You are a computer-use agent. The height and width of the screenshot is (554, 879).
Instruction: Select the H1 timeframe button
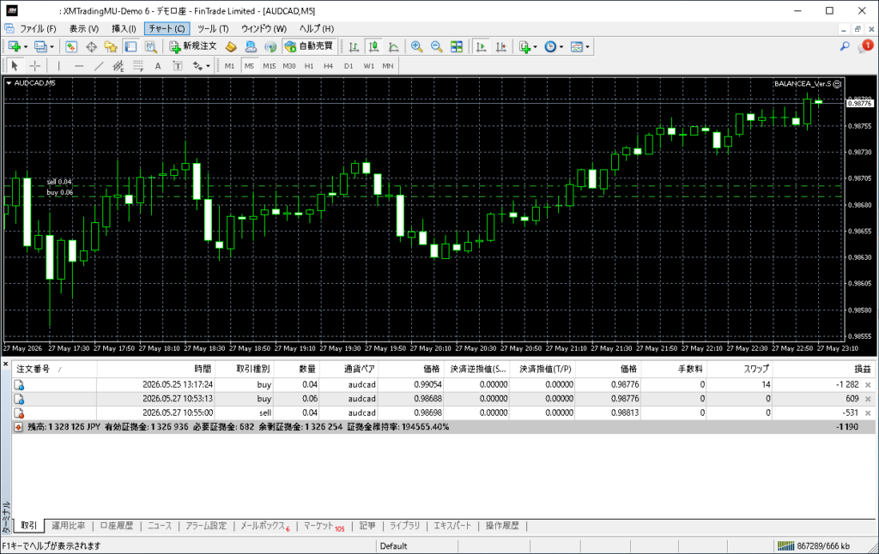[x=309, y=66]
